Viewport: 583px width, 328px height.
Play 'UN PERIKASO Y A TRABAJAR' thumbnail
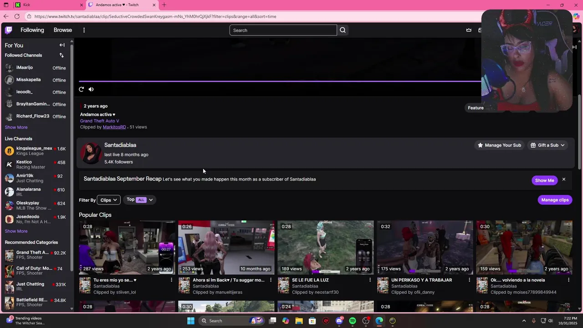[425, 247]
